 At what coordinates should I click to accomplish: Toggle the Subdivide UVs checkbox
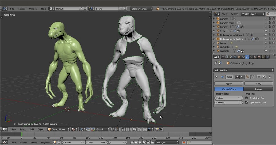247,98
